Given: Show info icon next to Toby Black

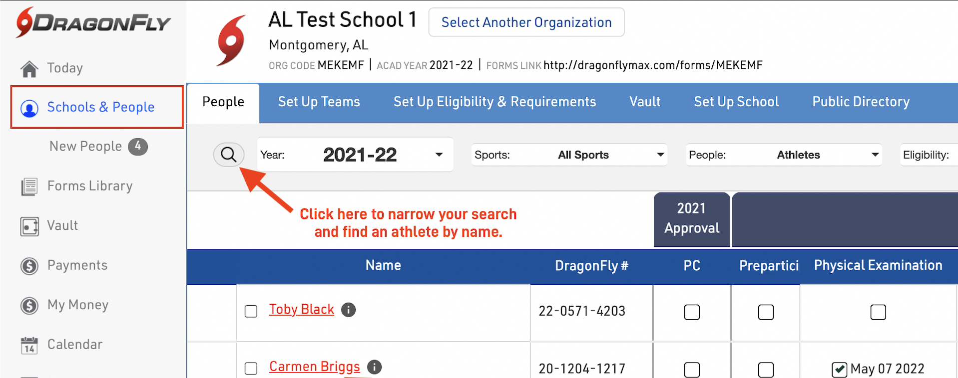Looking at the screenshot, I should coord(348,310).
